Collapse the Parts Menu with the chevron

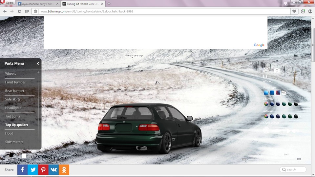pos(38,64)
